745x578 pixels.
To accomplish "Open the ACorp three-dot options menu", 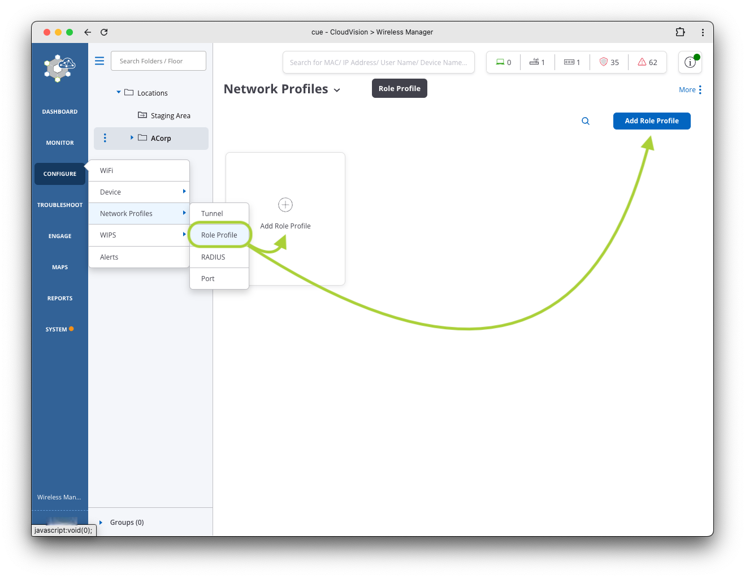I will 105,138.
